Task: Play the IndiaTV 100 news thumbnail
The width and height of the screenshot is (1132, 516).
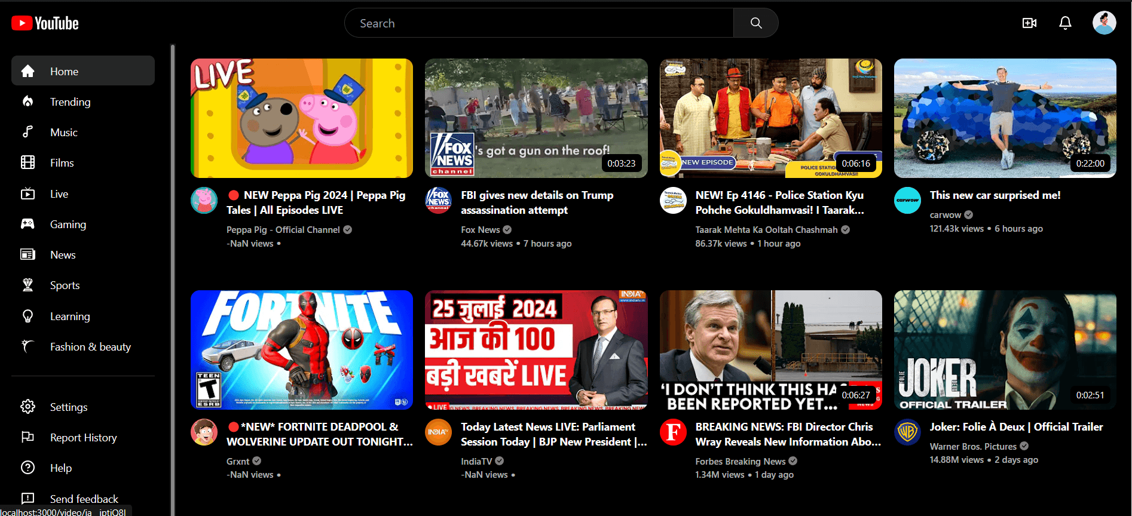Action: coord(536,350)
